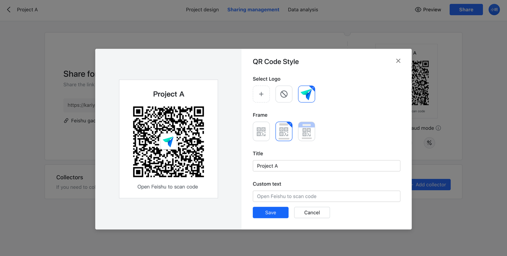This screenshot has width=507, height=256.
Task: Click the Feishu gadget link icon
Action: (x=66, y=121)
